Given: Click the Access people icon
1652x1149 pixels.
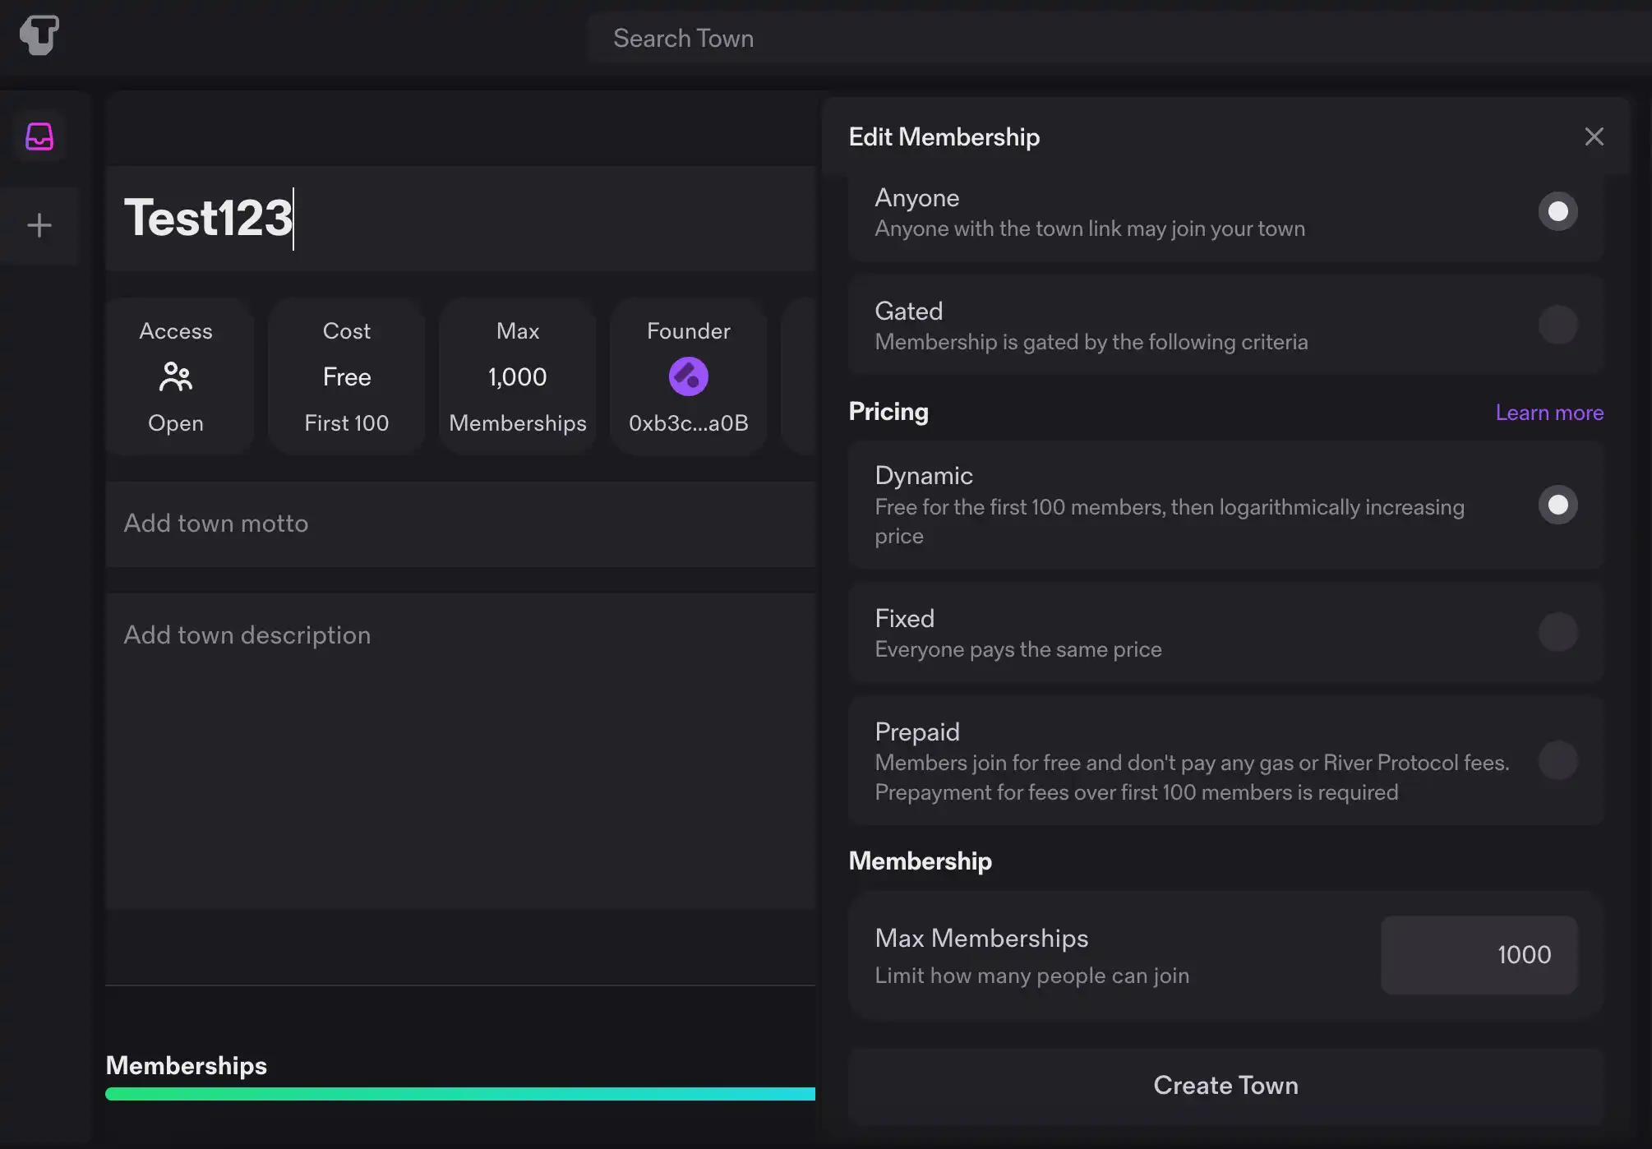Looking at the screenshot, I should pos(176,376).
